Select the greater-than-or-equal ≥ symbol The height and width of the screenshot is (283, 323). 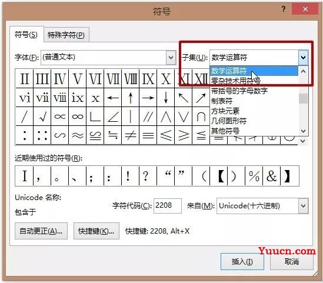tap(184, 135)
